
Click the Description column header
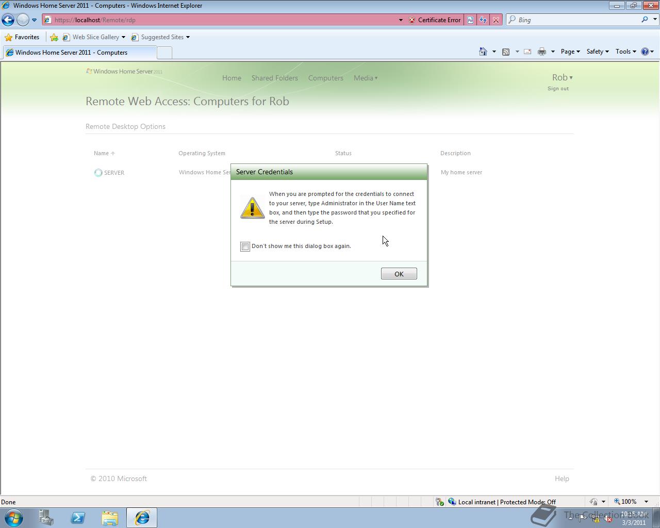tap(455, 153)
